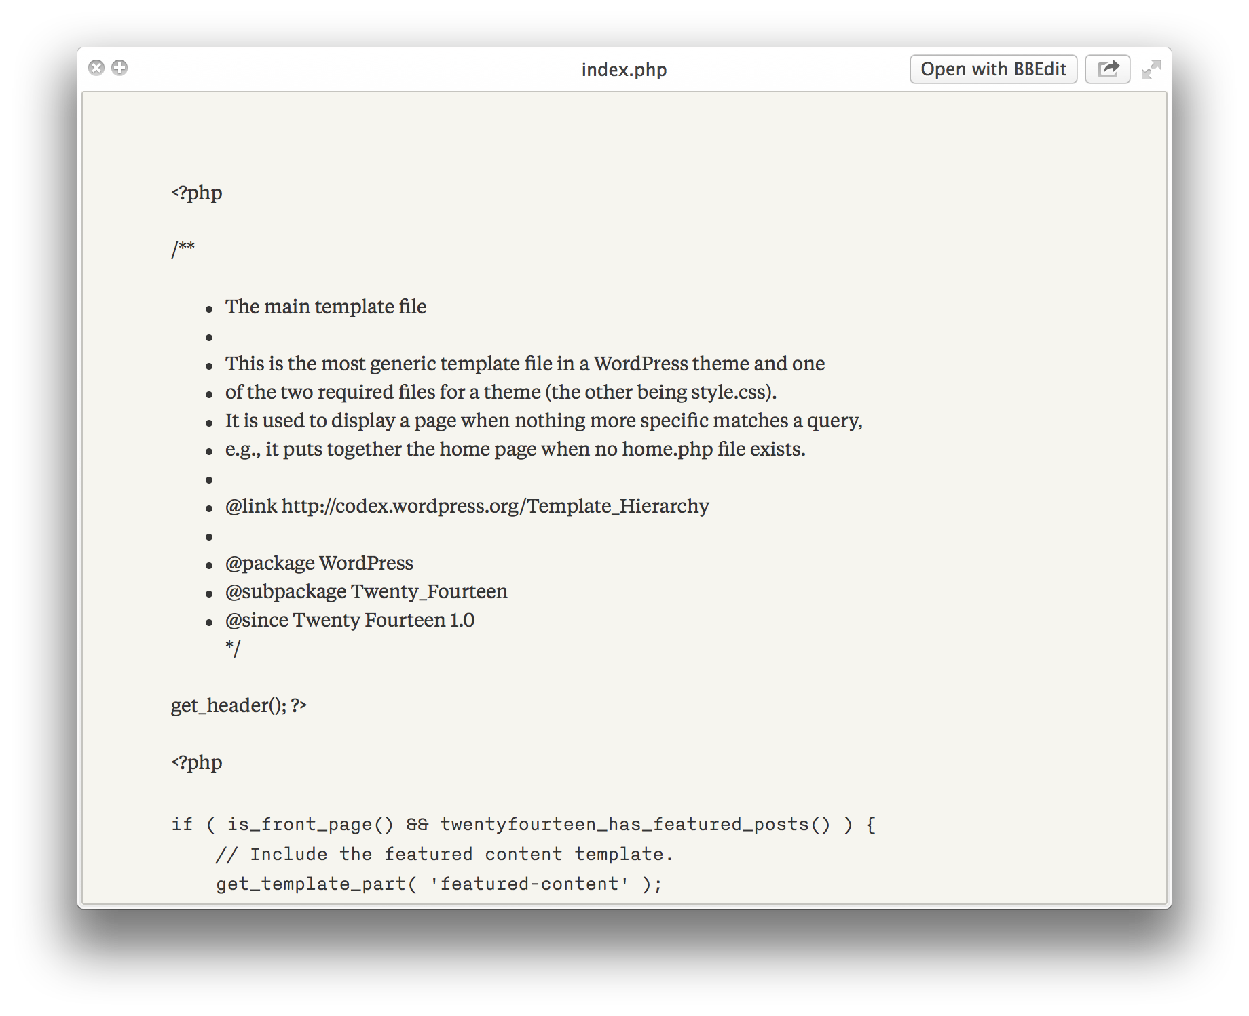Click 'e.g., it puts together the home page' line
The image size is (1249, 1016).
tap(515, 449)
